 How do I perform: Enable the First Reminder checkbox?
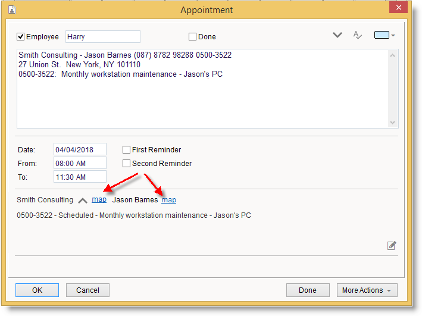pos(126,150)
